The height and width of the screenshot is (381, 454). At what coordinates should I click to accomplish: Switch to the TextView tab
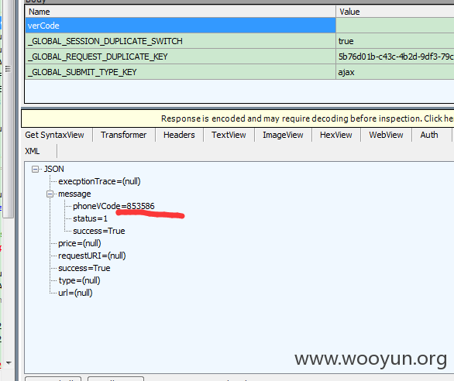229,135
